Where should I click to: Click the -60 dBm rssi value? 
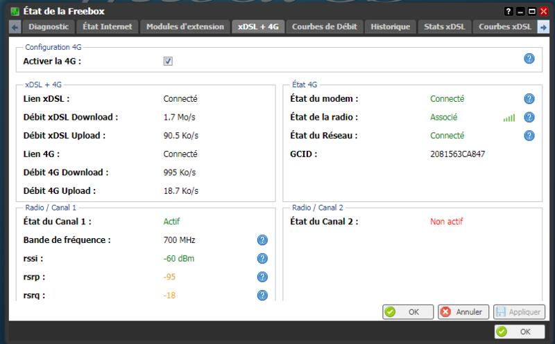(x=179, y=259)
